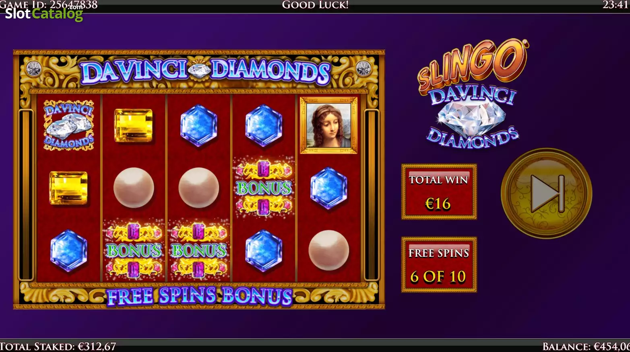The width and height of the screenshot is (630, 352).
Task: Click the pearl in the third column
Action: point(198,188)
